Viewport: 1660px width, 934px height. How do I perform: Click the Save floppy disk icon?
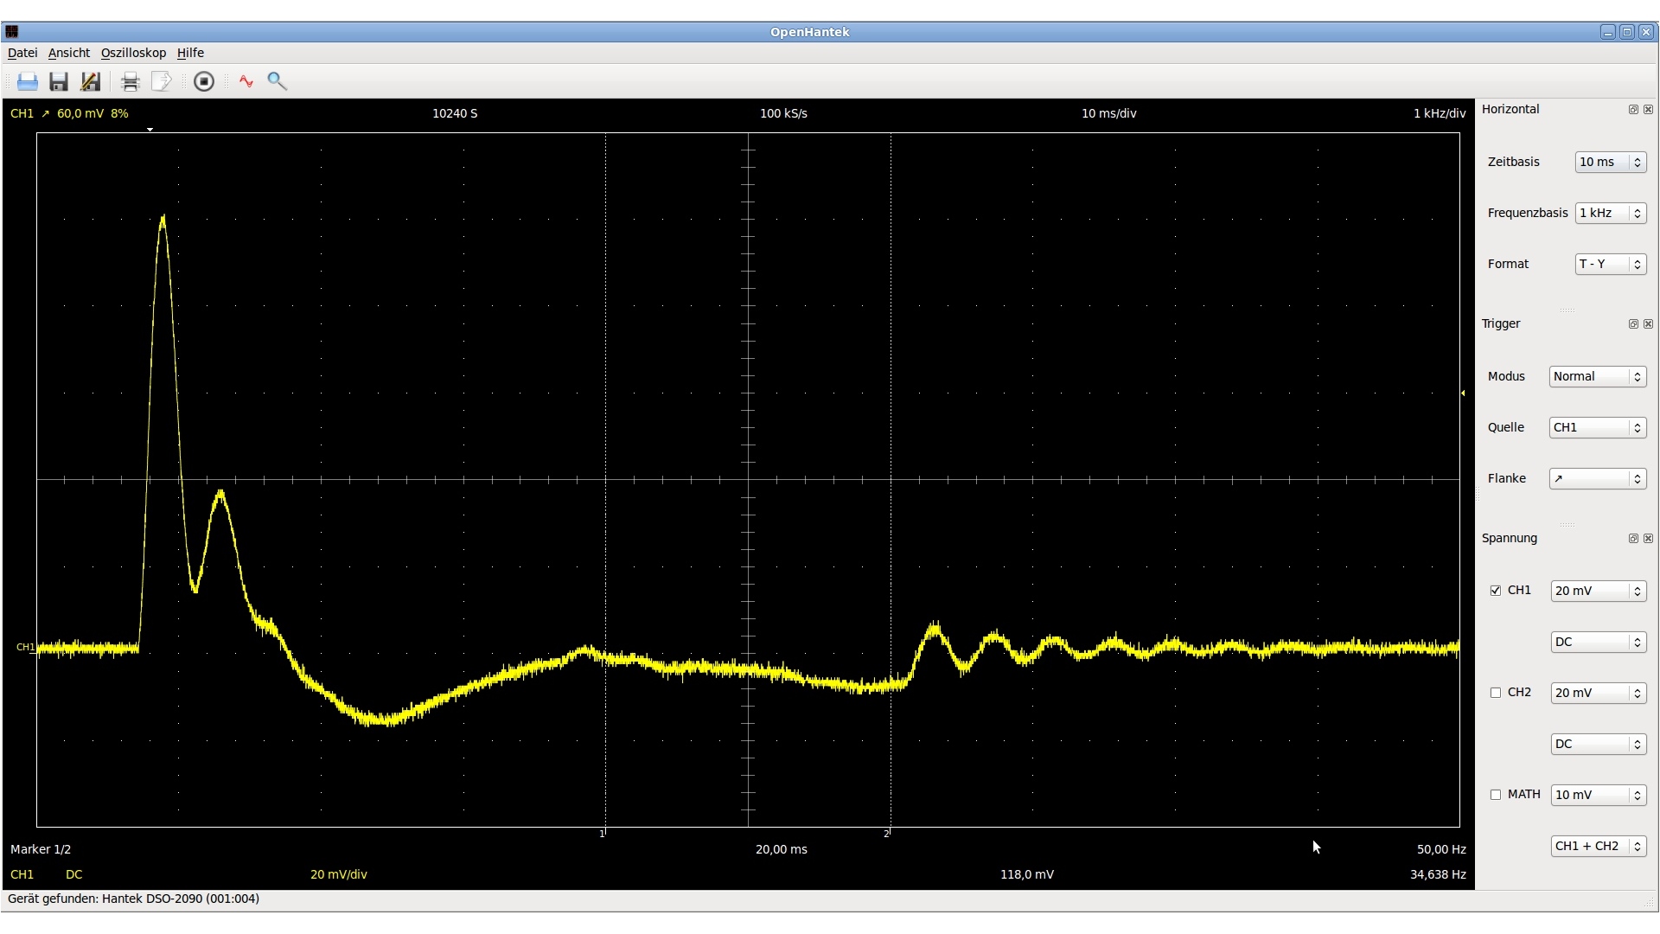pos(59,81)
